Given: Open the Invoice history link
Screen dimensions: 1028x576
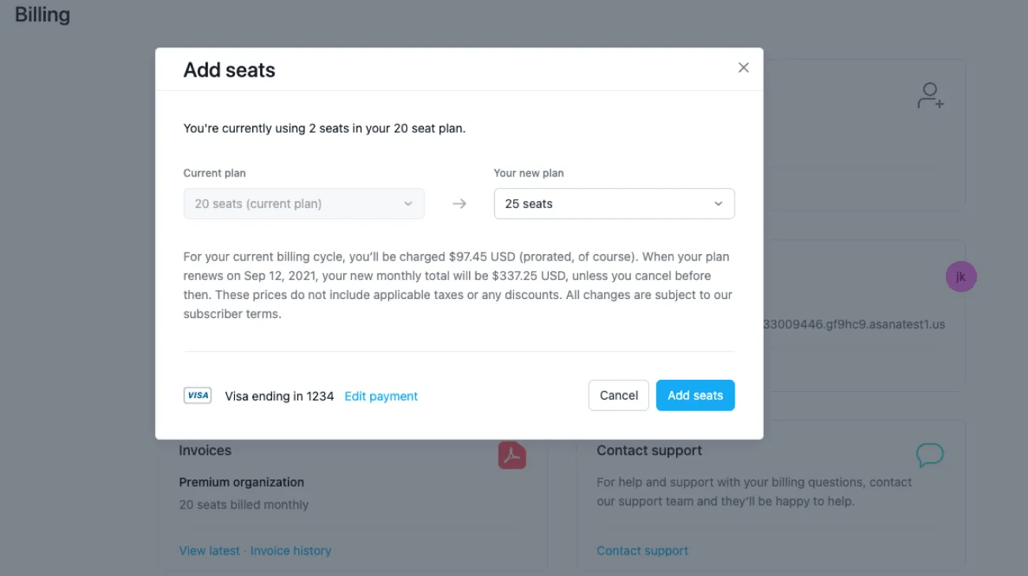Looking at the screenshot, I should [x=291, y=551].
